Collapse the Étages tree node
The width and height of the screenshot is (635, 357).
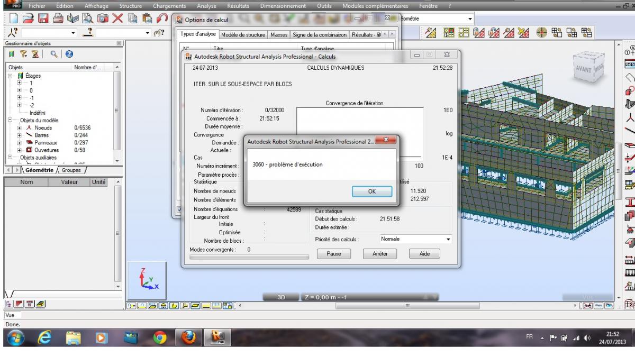coord(11,76)
